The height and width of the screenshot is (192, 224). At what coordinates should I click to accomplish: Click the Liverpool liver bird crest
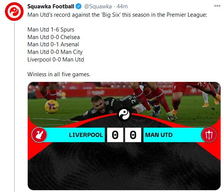(39, 135)
